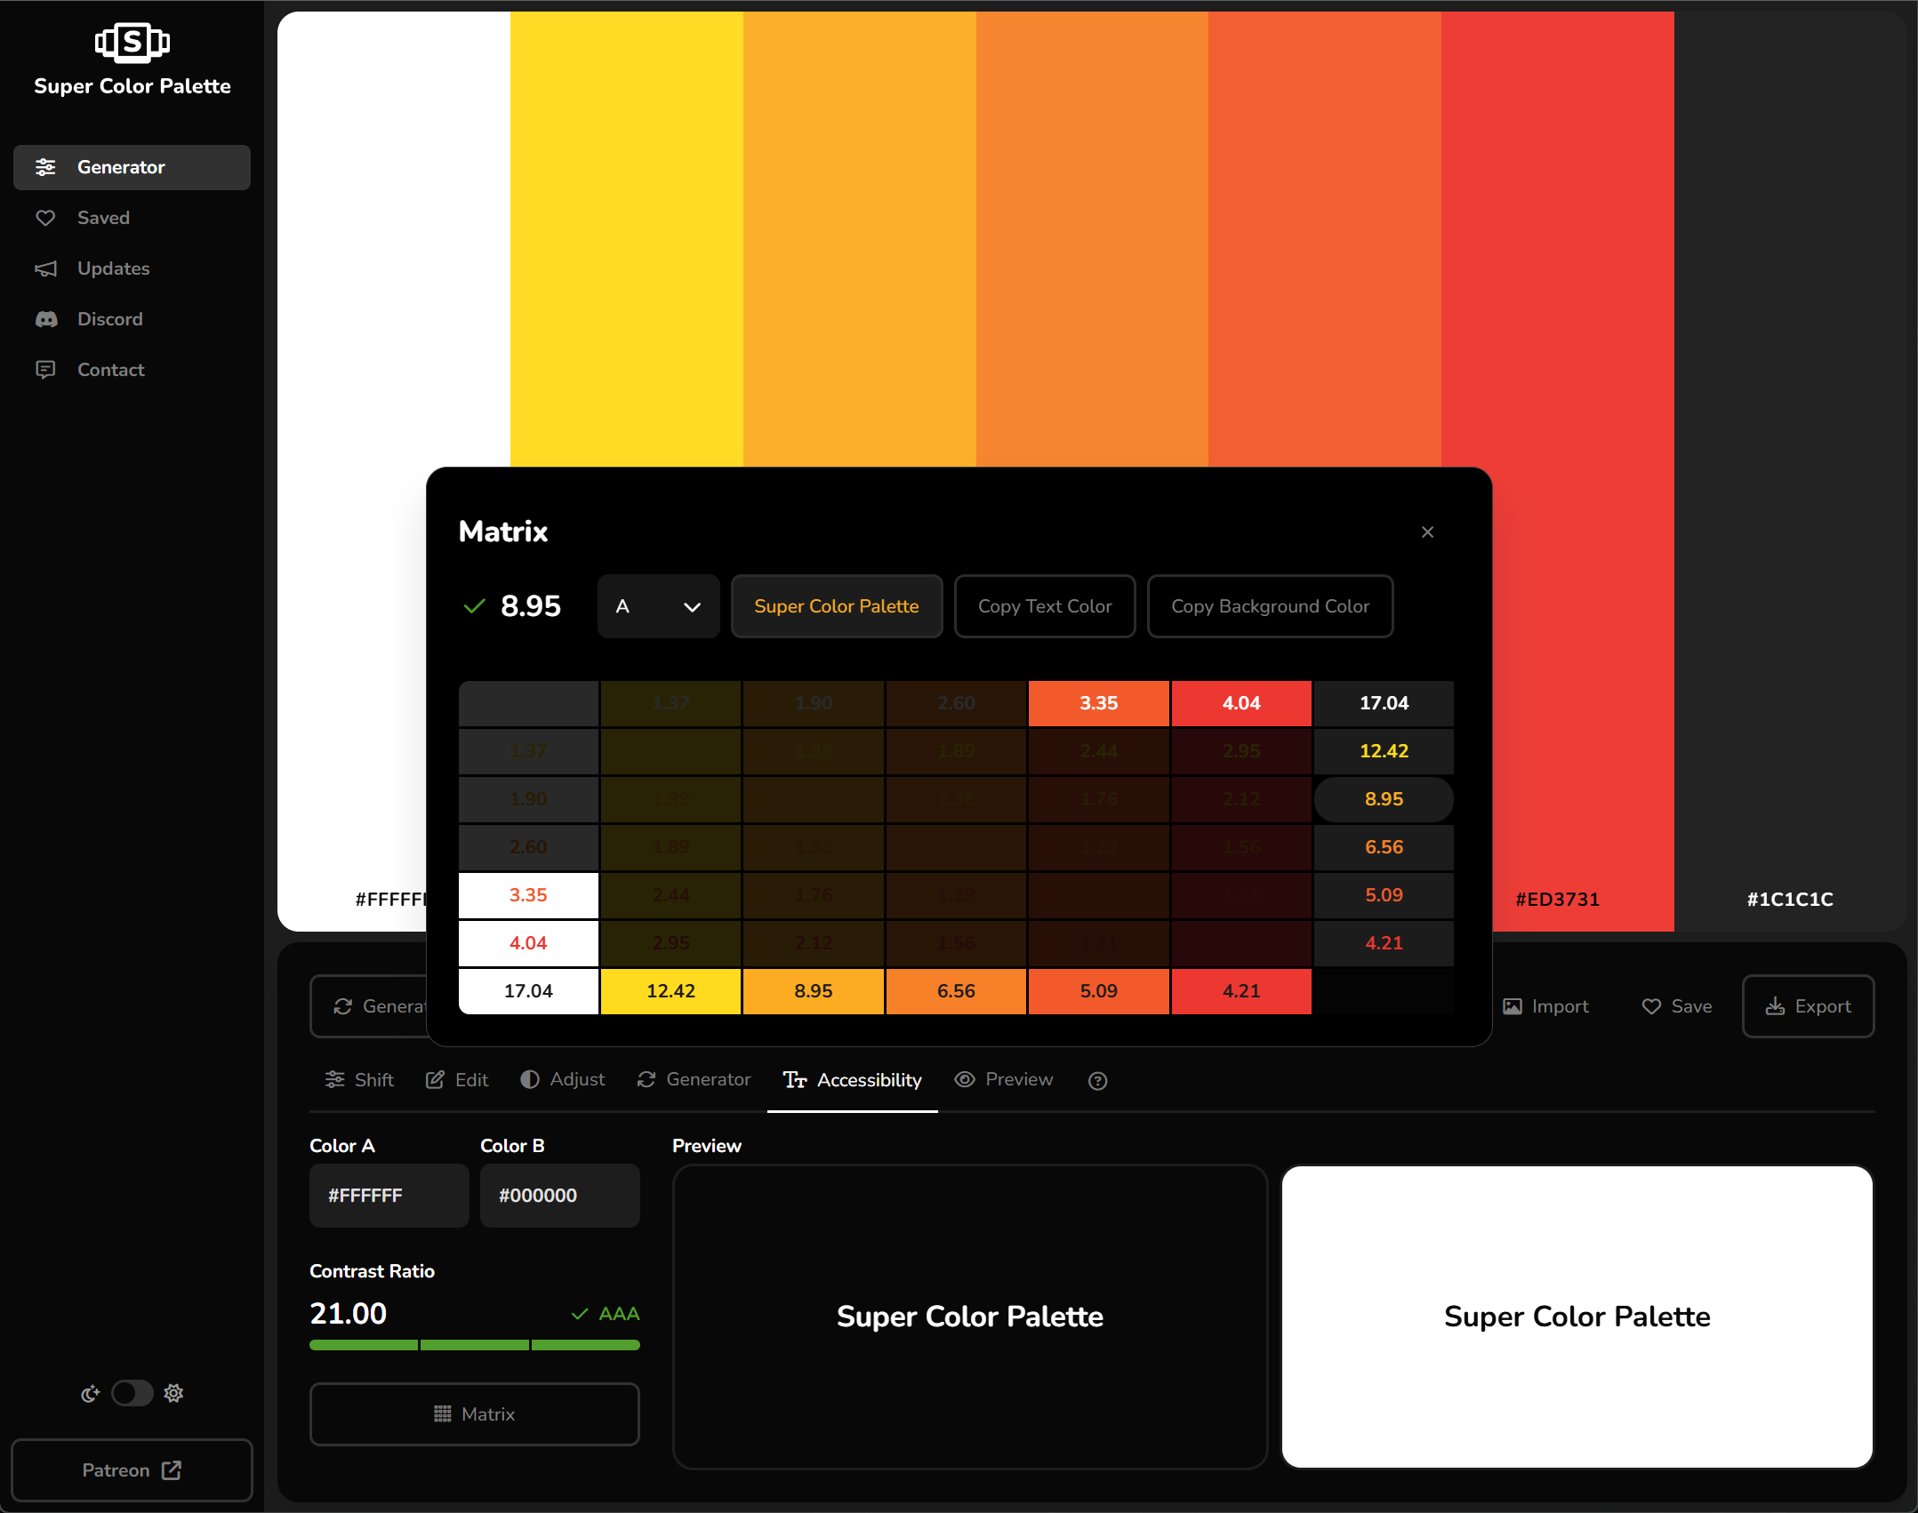Screen dimensions: 1918x1513
Task: Click the download icon on Export
Action: 1775,1006
